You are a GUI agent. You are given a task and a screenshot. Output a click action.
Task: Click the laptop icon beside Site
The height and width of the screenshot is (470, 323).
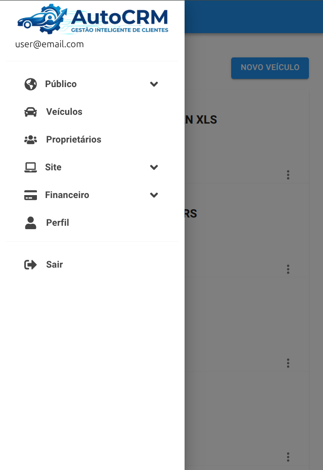pyautogui.click(x=31, y=167)
